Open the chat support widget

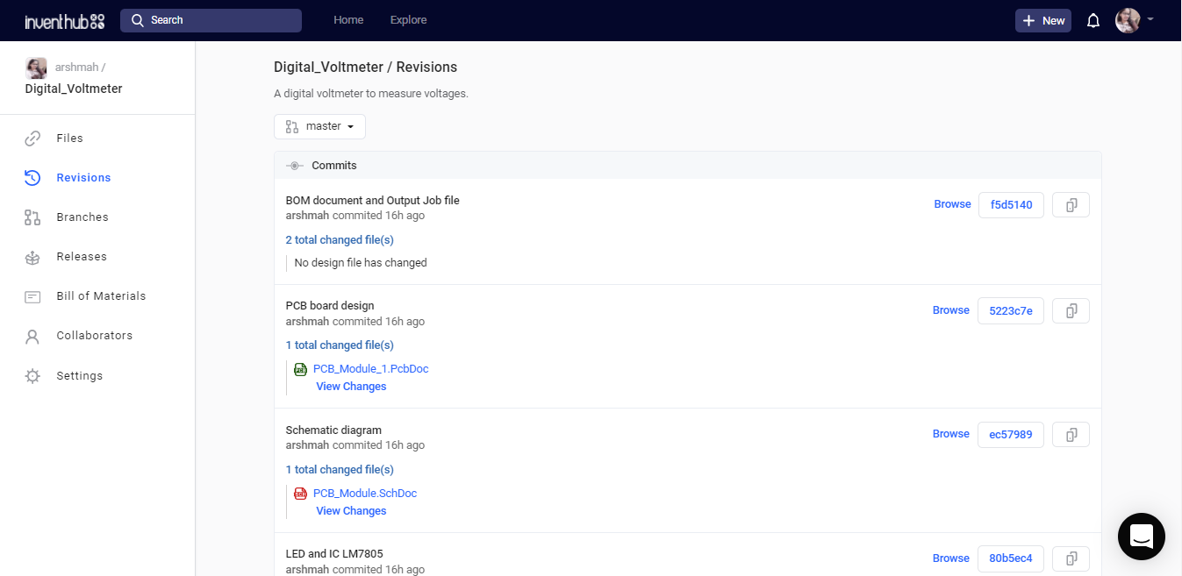pyautogui.click(x=1141, y=536)
